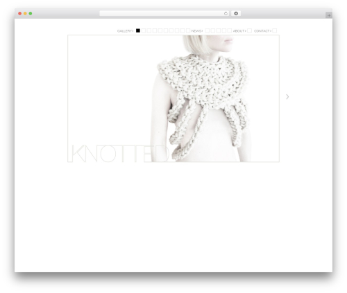This screenshot has width=347, height=293.
Task: Click the round button right of address bar
Action: tap(236, 14)
